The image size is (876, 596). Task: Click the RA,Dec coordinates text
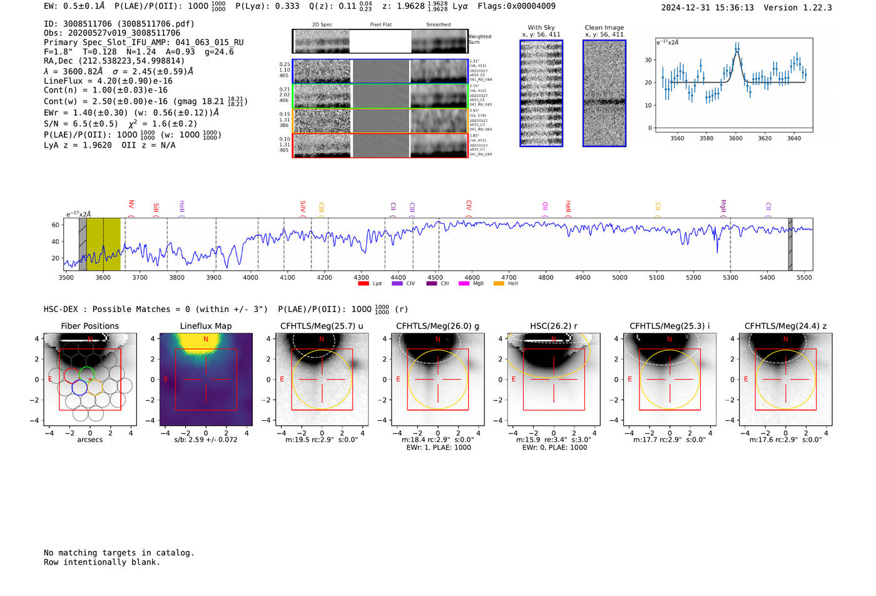click(115, 61)
